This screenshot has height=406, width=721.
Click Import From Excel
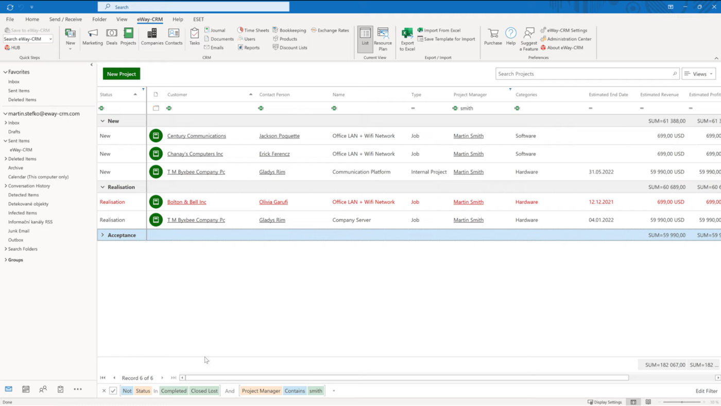pyautogui.click(x=439, y=30)
